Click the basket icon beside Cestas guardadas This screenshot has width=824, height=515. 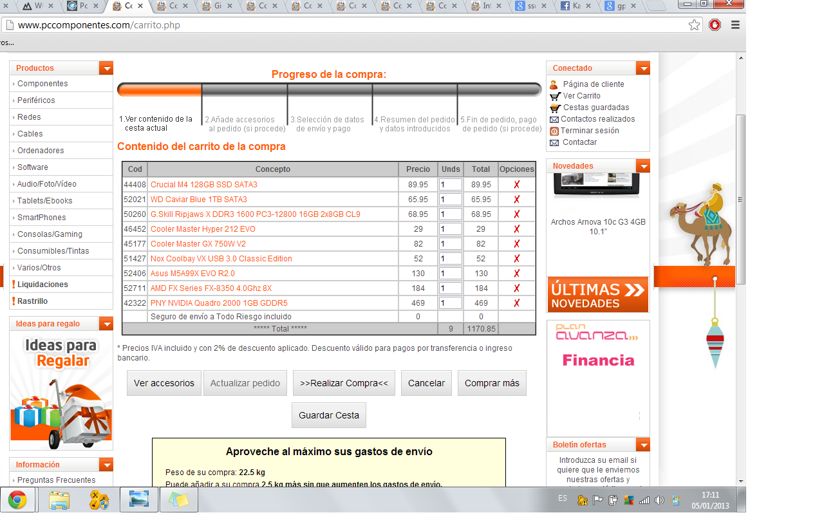pyautogui.click(x=555, y=108)
